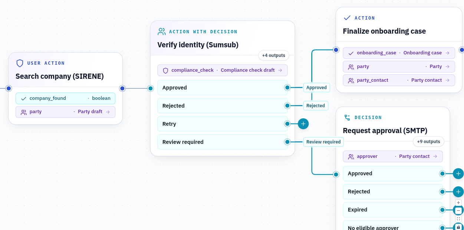Screen dimensions: 464x230
Task: Select the Verify identity (Sumsub) title
Action: click(x=198, y=45)
